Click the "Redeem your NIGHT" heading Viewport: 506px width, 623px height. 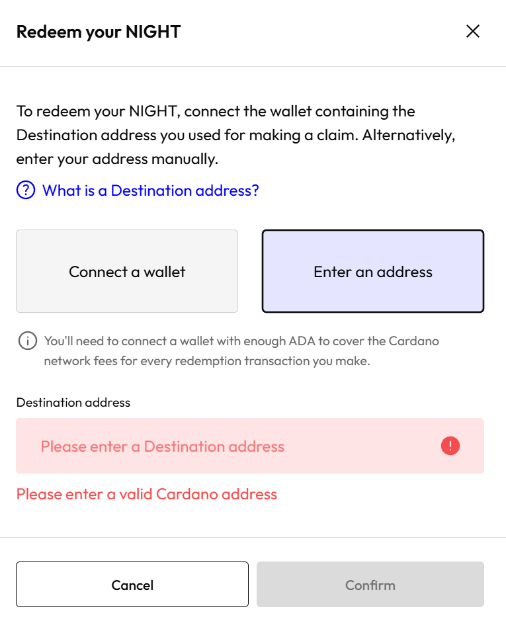tap(99, 32)
